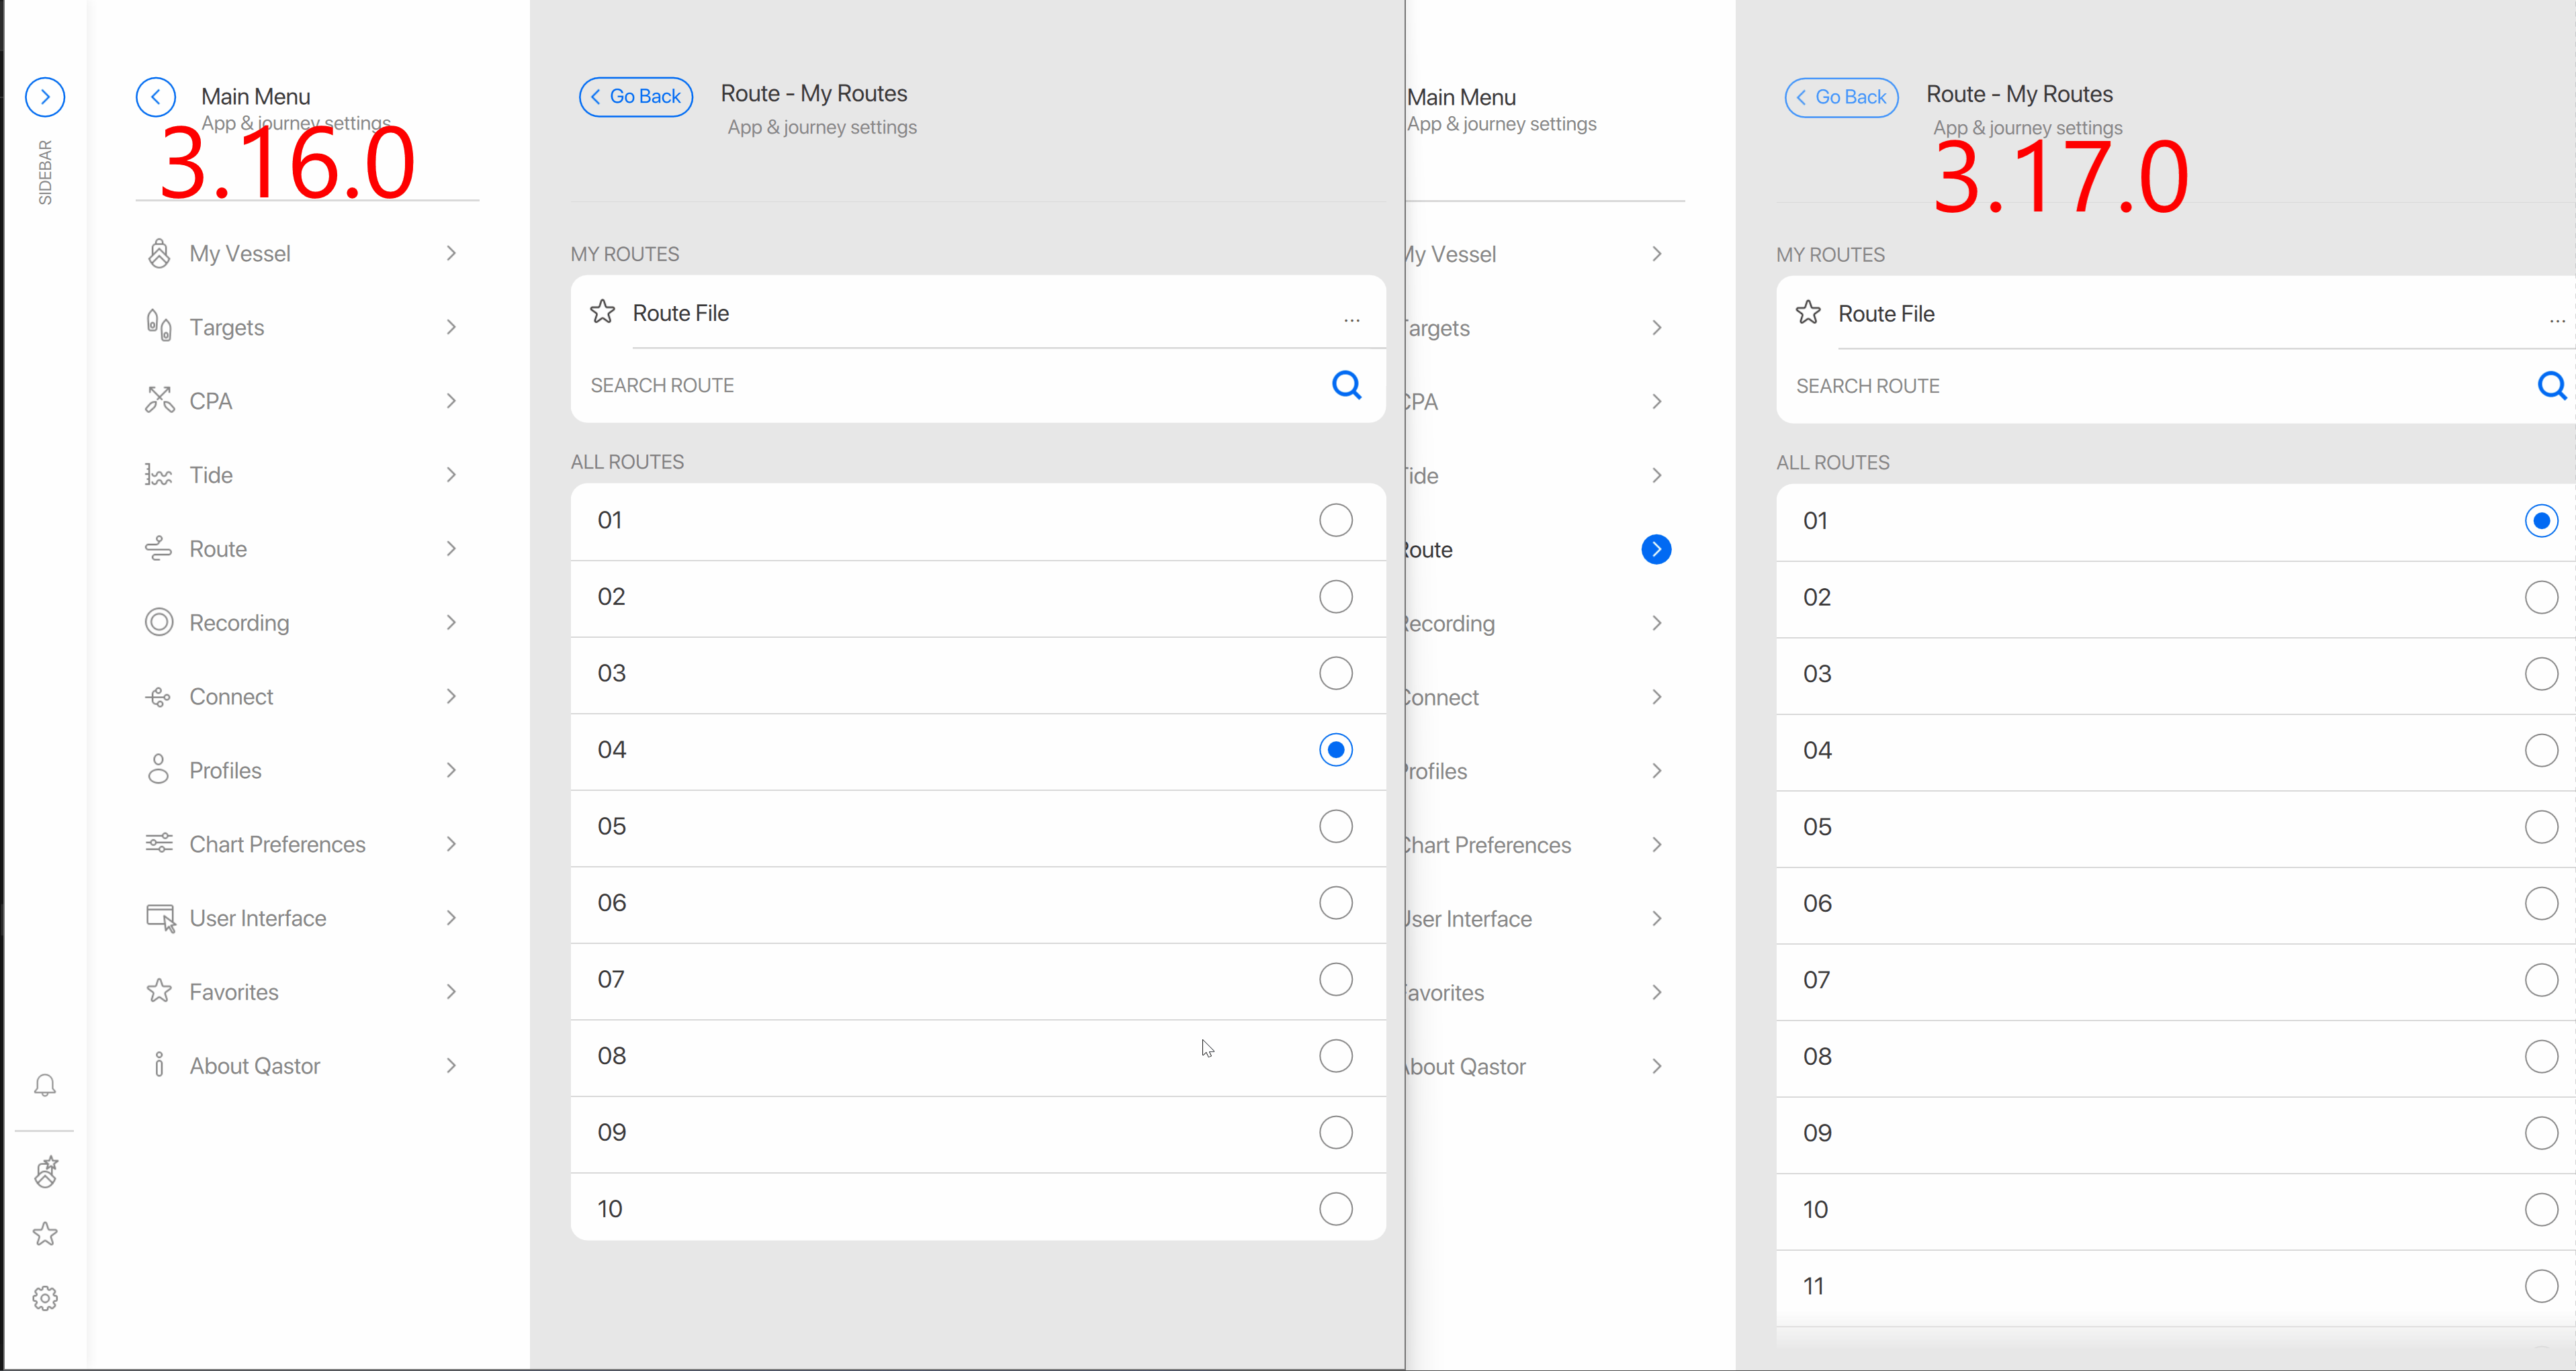Open notifications via the sidebar bell icon
The height and width of the screenshot is (1371, 2576).
[45, 1084]
